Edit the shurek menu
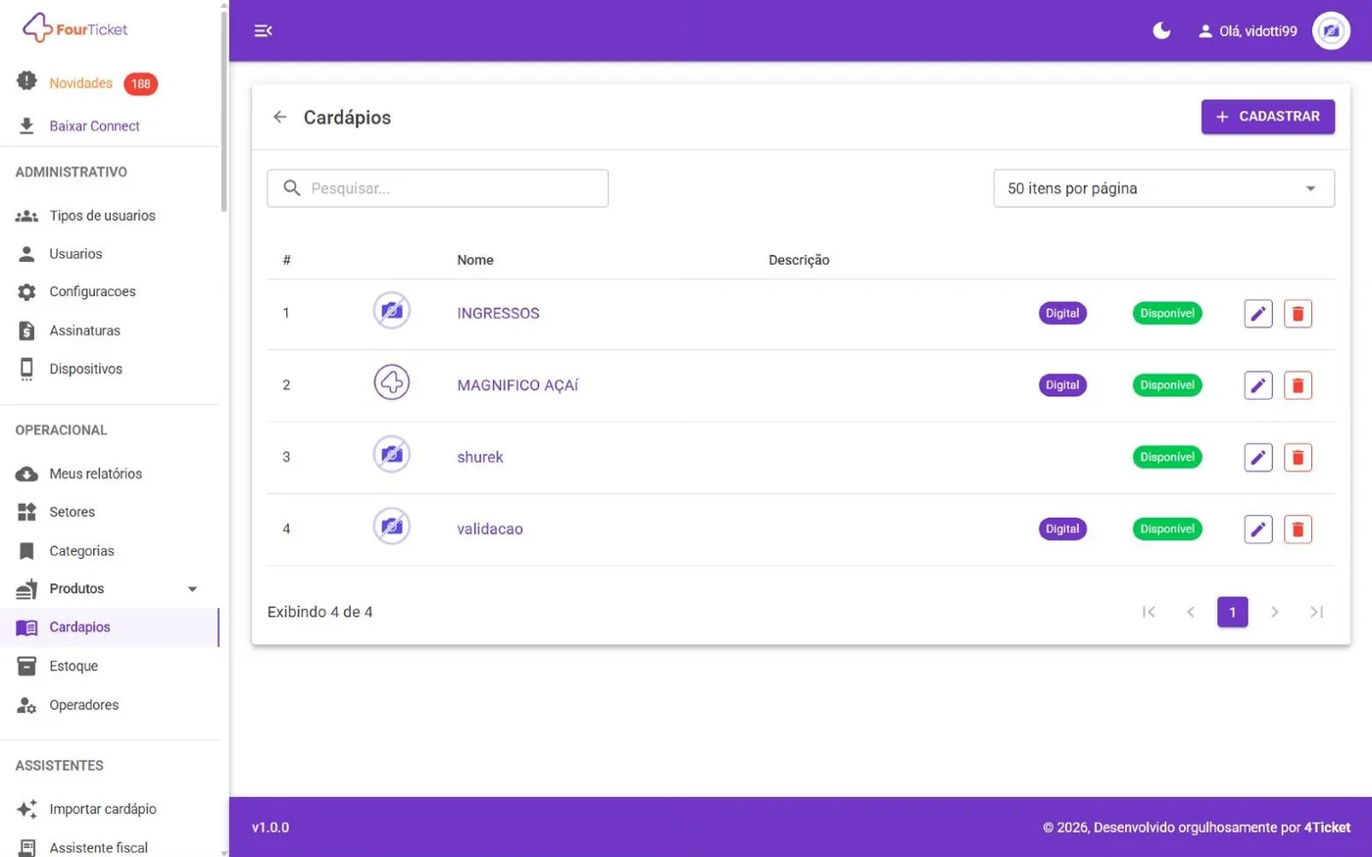Image resolution: width=1372 pixels, height=857 pixels. click(1258, 457)
